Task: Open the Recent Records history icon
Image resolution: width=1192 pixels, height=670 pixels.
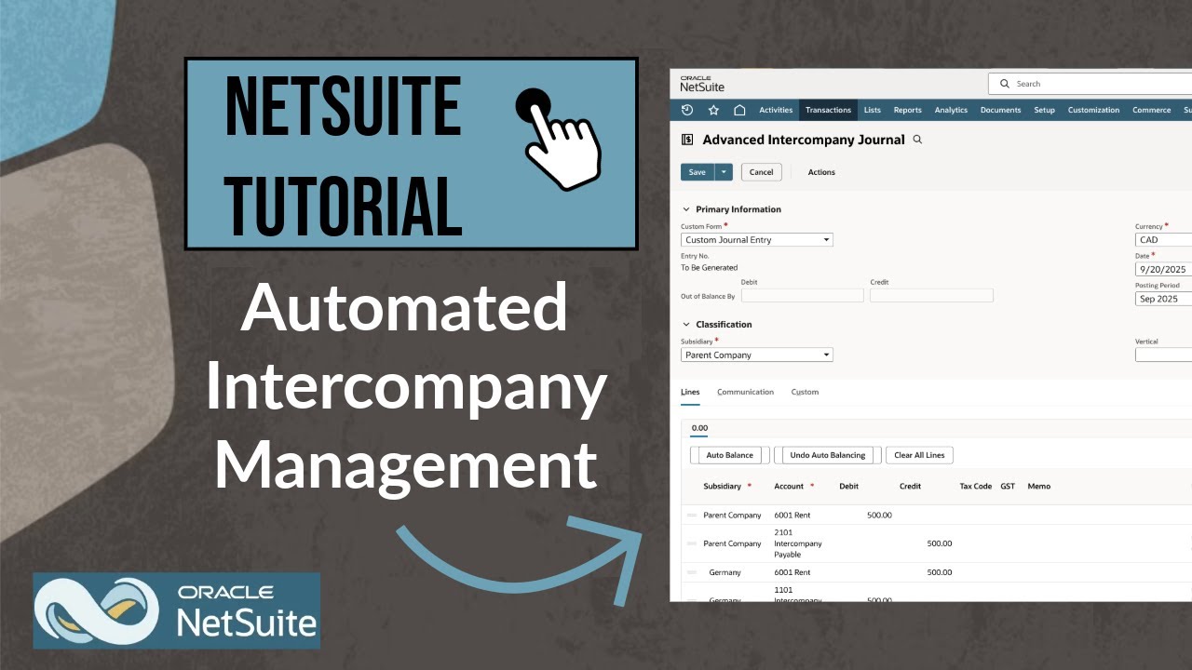Action: pyautogui.click(x=687, y=110)
